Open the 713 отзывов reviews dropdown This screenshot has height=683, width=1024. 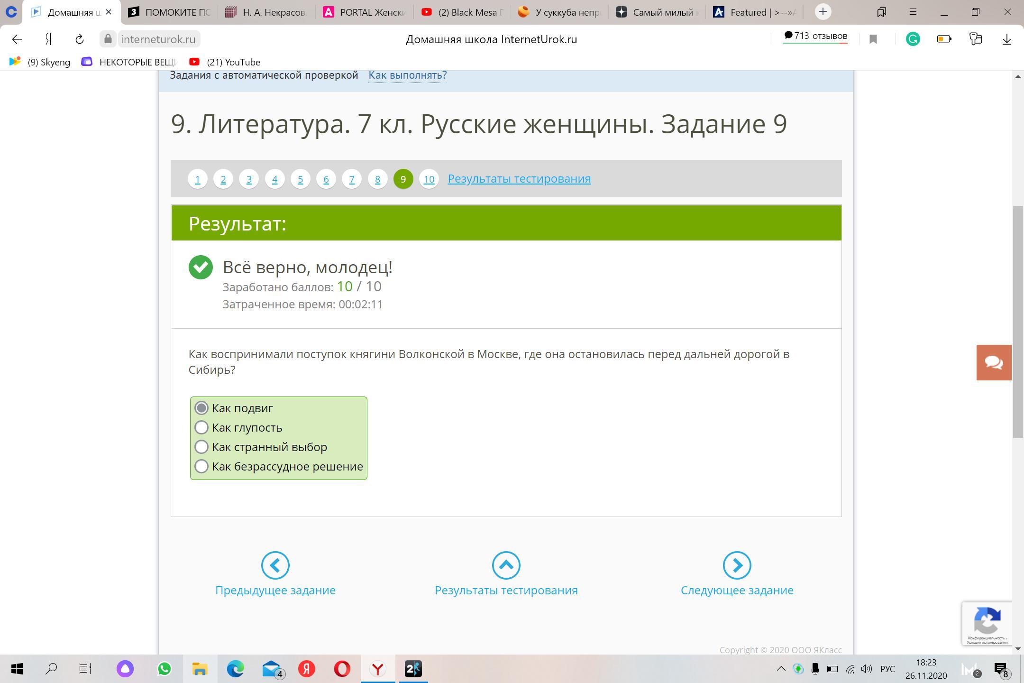coord(815,37)
